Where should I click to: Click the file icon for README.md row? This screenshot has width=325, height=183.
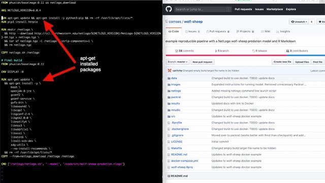click(x=169, y=155)
